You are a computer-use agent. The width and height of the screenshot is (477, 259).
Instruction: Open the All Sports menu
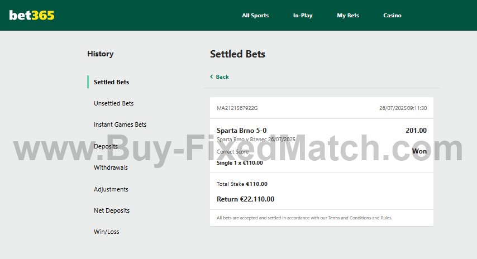pos(255,16)
